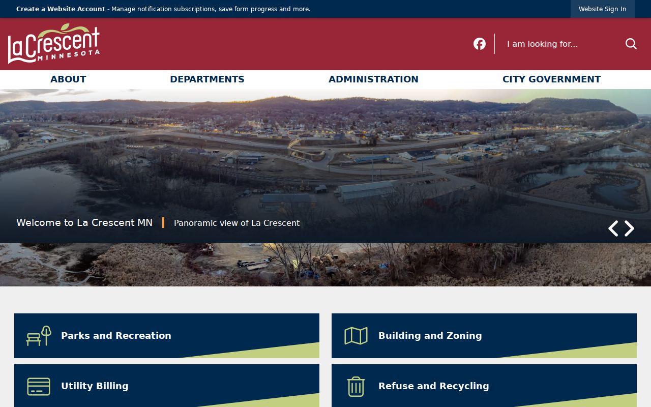Click the 'Welcome to La Crescent MN' caption
651x407 pixels.
(x=84, y=222)
